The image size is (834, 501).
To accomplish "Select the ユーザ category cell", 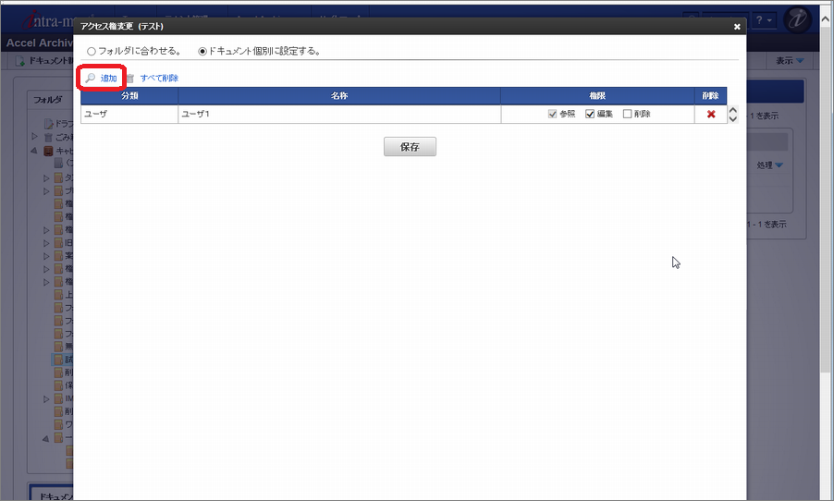I will [129, 114].
